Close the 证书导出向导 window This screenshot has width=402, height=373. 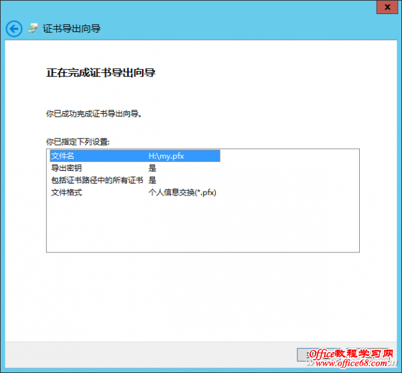coord(387,7)
